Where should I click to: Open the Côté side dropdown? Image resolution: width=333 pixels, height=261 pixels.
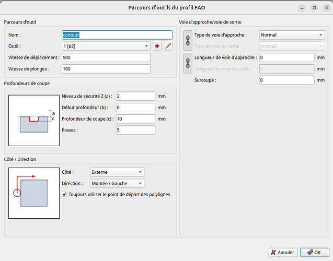tap(117, 172)
